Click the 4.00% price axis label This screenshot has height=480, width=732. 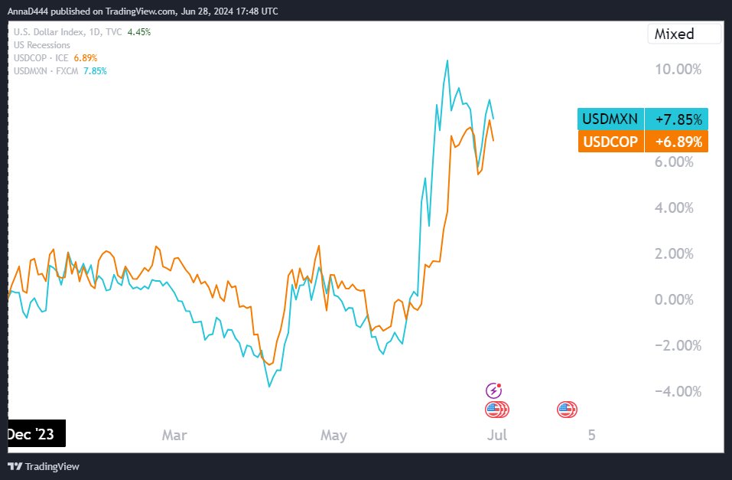(x=674, y=207)
